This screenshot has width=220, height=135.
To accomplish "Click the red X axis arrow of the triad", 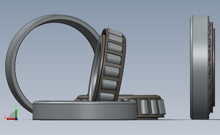I will pyautogui.click(x=11, y=119).
